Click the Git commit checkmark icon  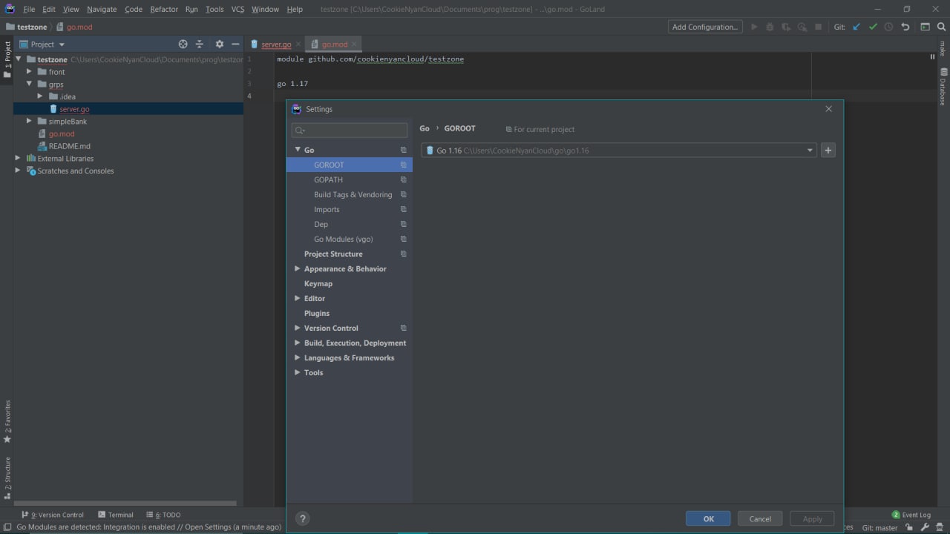point(873,27)
